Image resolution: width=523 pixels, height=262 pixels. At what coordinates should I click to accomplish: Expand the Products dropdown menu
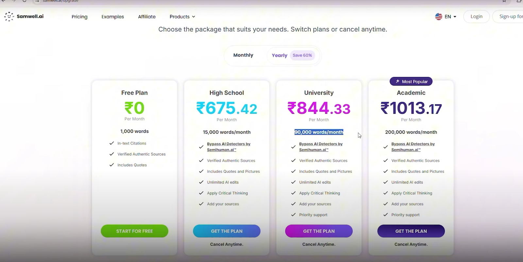(182, 17)
